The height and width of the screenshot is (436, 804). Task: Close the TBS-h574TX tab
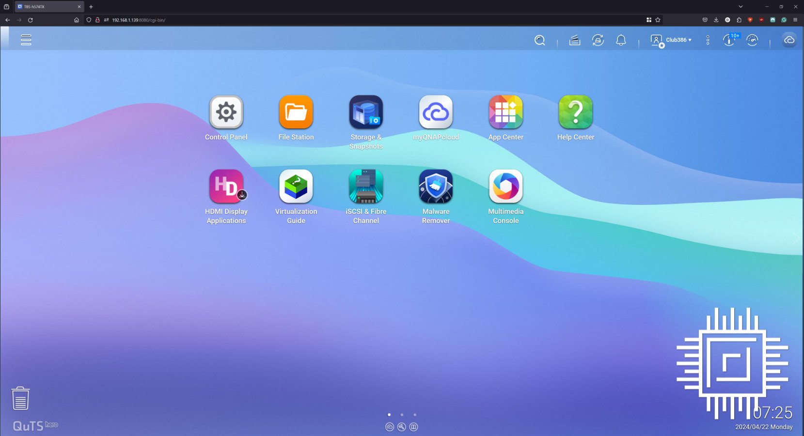tap(79, 7)
